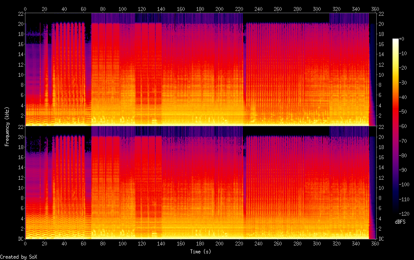The width and height of the screenshot is (414, 260).
Task: Click the 100 tick on the bottom time axis
Action: [x=122, y=243]
